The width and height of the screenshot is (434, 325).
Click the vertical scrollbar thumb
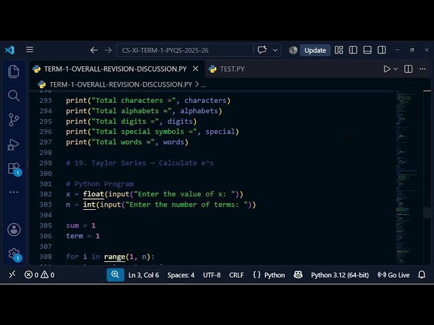click(427, 212)
